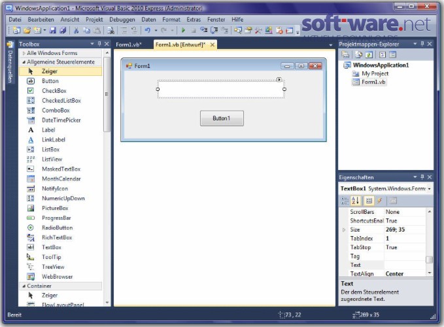
Task: Open the Debuggen menu
Action: pos(122,20)
